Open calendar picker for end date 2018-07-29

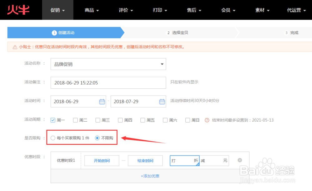[162, 102]
